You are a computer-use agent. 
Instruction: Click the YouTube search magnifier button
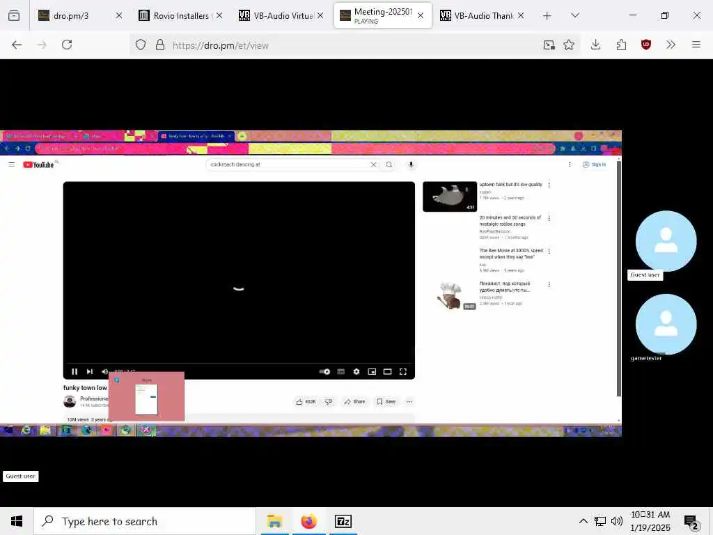point(389,164)
